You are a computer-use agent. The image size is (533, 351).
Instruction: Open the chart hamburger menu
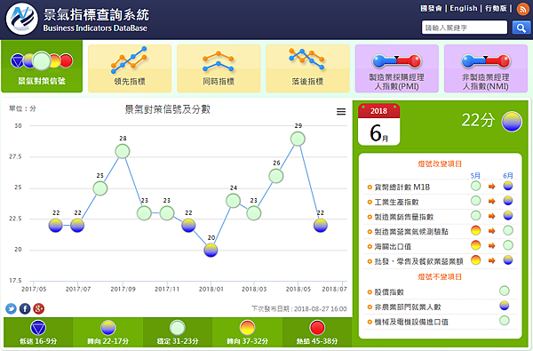pos(341,112)
